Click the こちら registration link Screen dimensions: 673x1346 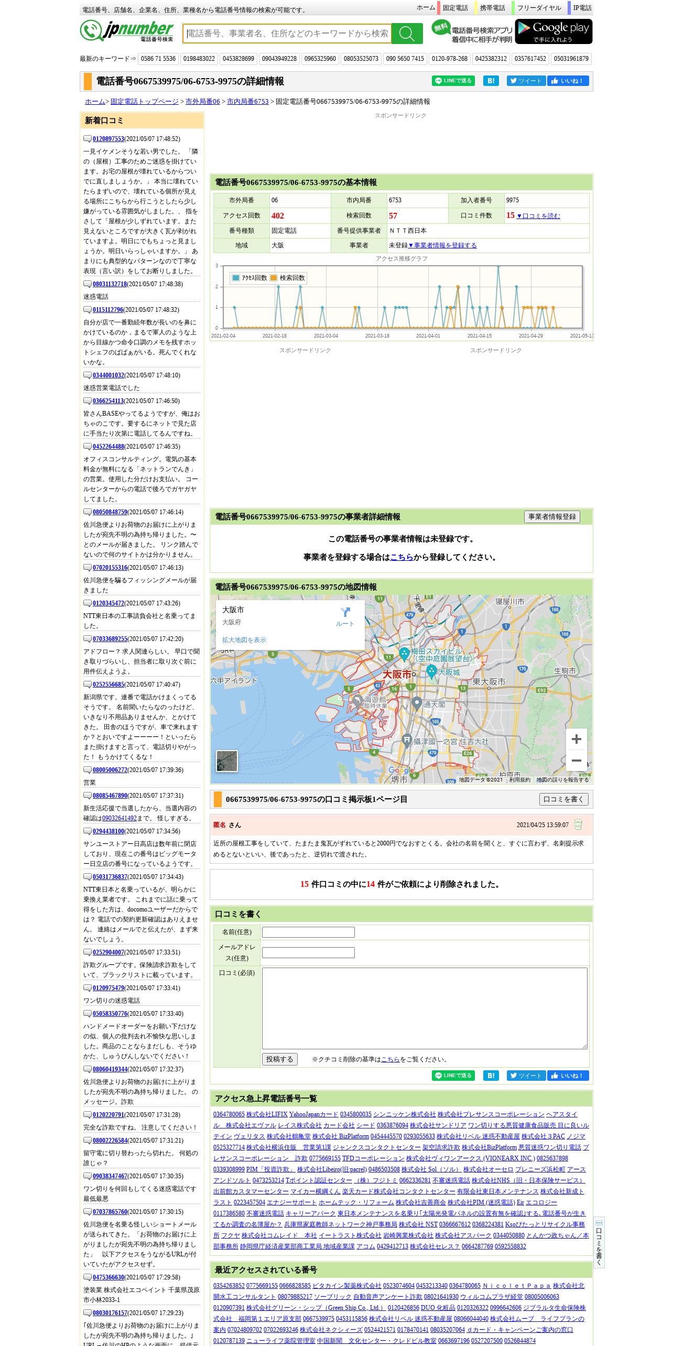coord(401,557)
